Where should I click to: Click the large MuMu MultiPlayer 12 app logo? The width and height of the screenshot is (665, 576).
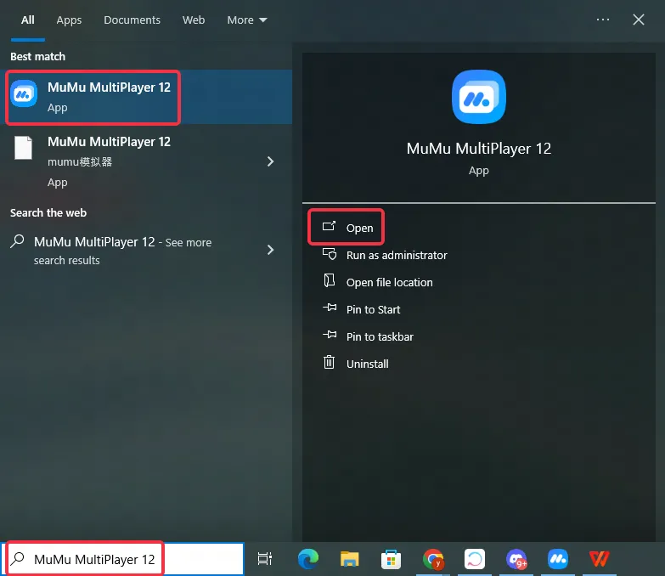[479, 97]
